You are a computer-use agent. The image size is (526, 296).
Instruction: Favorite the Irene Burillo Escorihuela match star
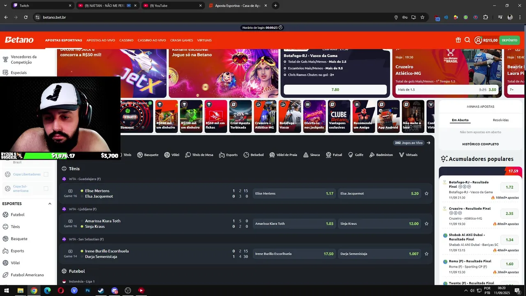pos(427,254)
